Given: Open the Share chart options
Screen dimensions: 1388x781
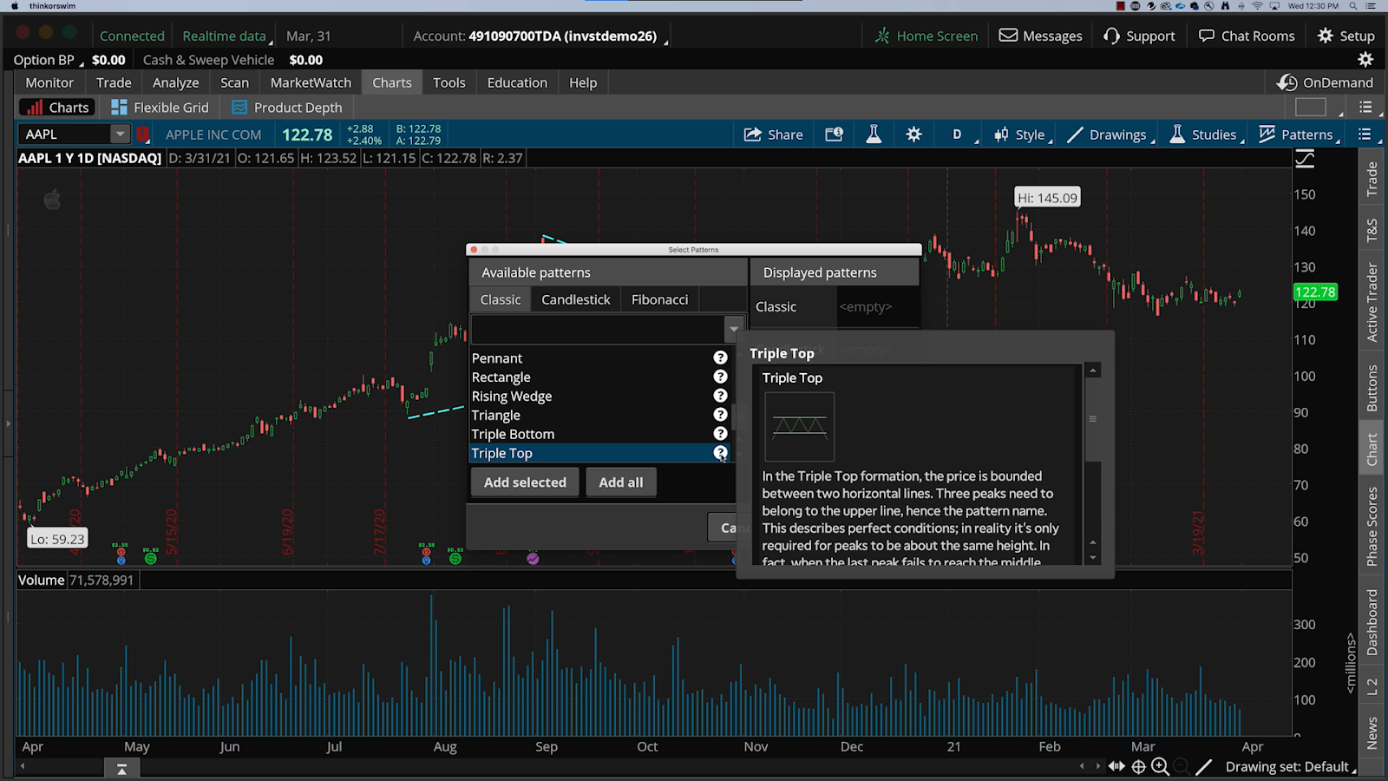Looking at the screenshot, I should (x=773, y=134).
